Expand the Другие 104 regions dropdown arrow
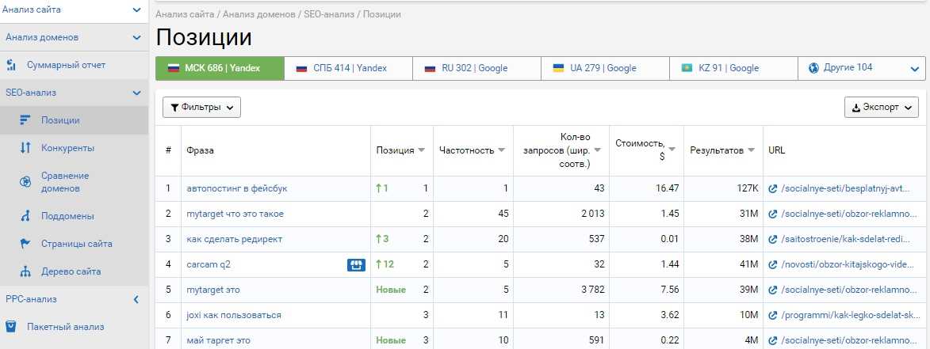 coord(914,69)
